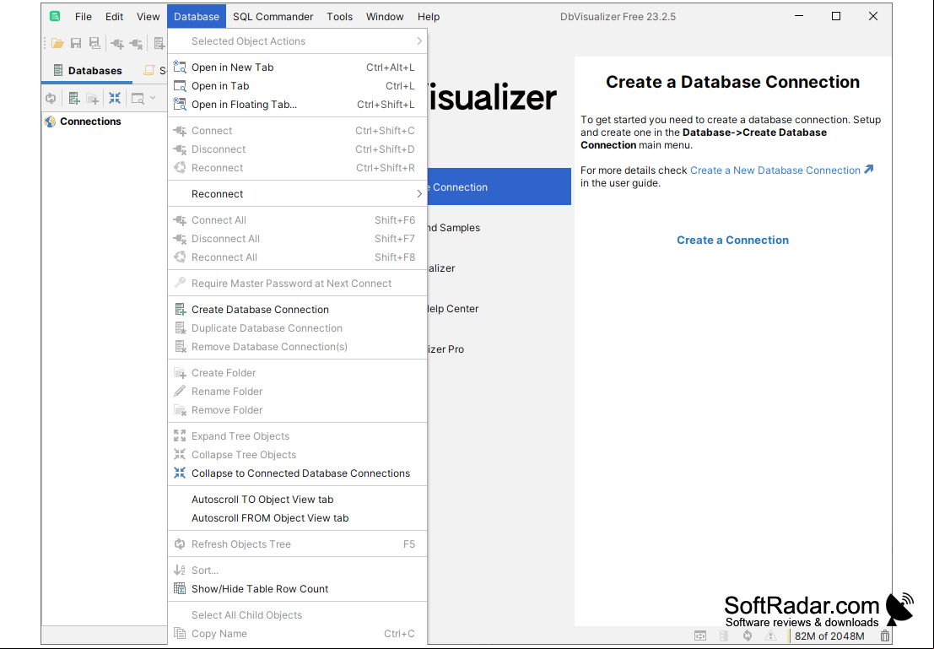934x649 pixels.
Task: Click the Save As icon in the toolbar
Action: click(94, 43)
